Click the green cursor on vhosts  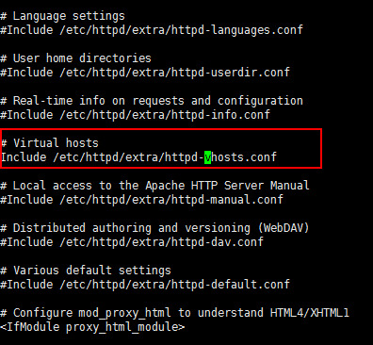click(207, 157)
